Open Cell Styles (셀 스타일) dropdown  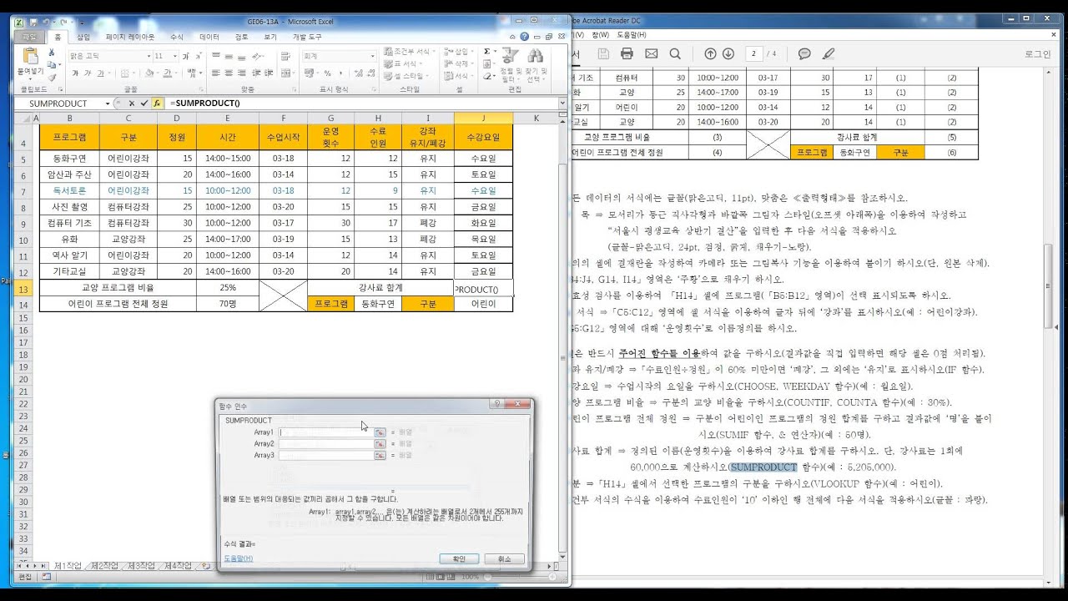coord(407,75)
